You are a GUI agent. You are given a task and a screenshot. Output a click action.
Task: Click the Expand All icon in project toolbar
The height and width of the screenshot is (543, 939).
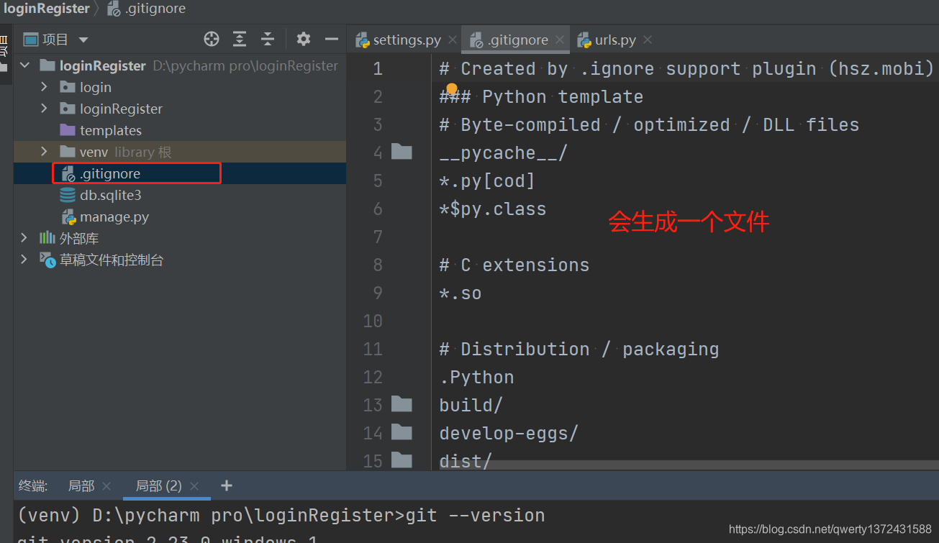[240, 40]
